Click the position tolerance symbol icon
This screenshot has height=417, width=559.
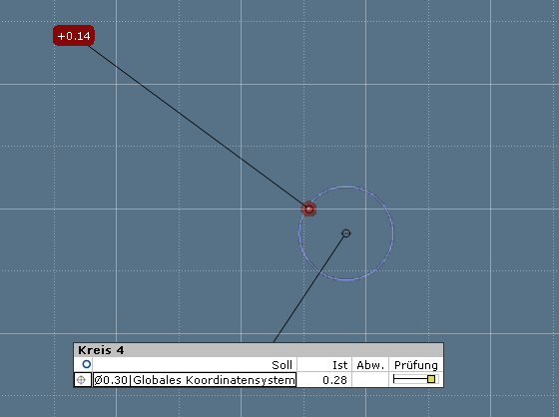[81, 380]
